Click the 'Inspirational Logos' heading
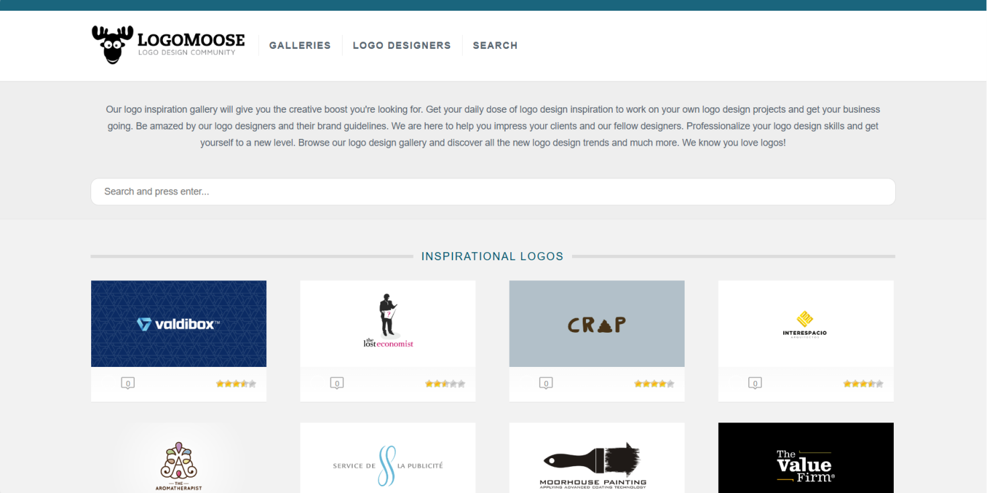 (493, 256)
